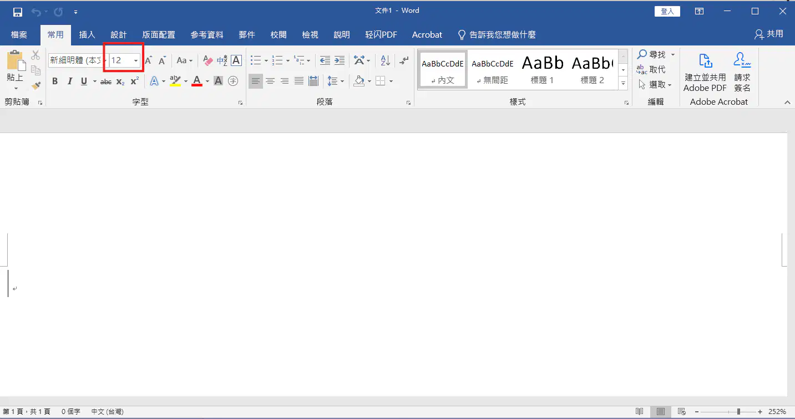Click the Cut scissors icon

tap(36, 55)
